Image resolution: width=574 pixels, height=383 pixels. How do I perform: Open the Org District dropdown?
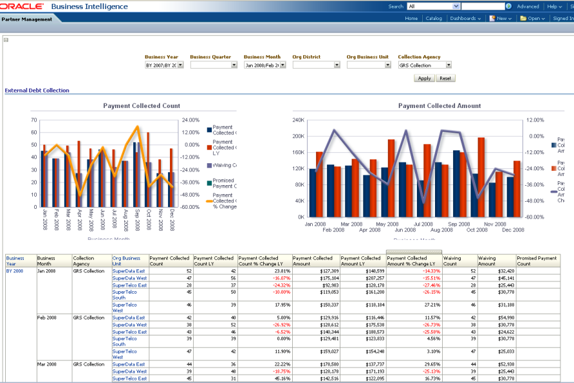tap(337, 65)
